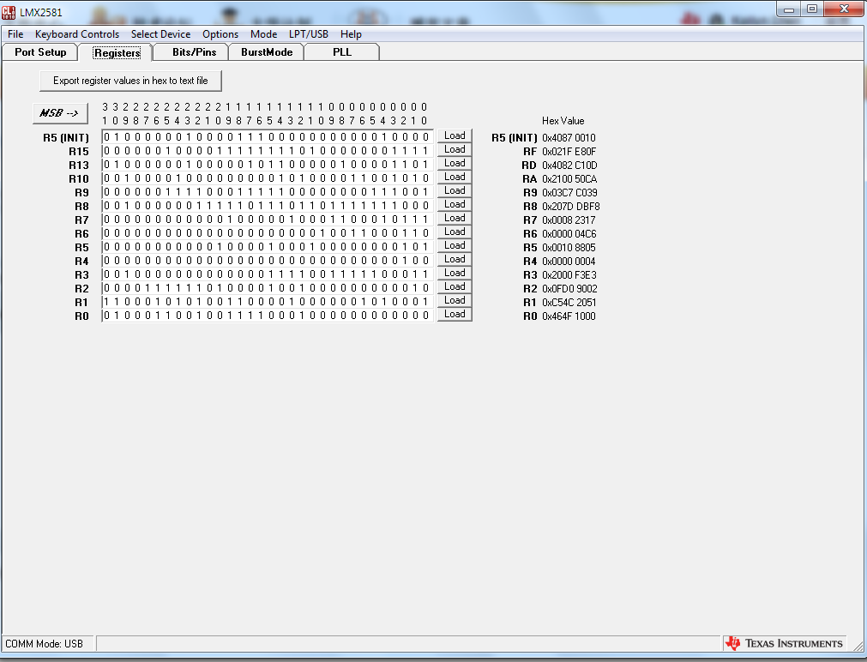Open the Keyboard Controls menu

pos(77,34)
